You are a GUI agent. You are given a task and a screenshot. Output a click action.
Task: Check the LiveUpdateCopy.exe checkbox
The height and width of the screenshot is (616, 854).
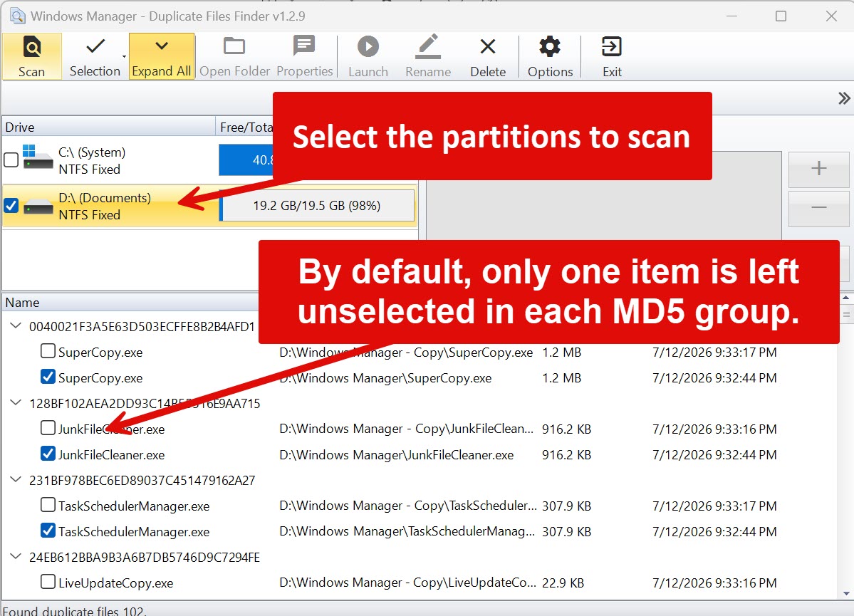pos(48,582)
